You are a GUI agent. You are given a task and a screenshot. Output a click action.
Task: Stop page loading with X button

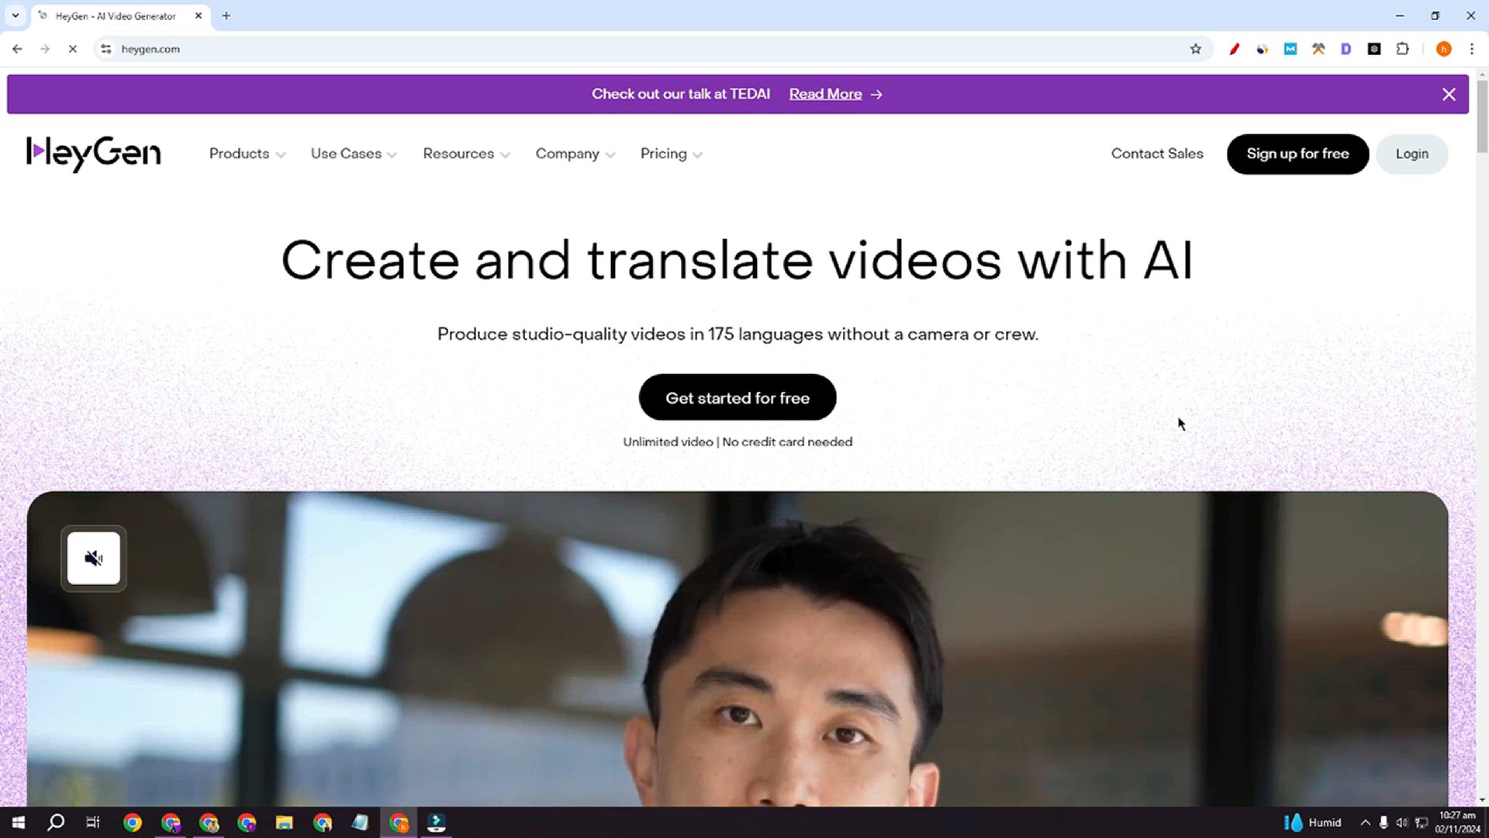point(72,49)
